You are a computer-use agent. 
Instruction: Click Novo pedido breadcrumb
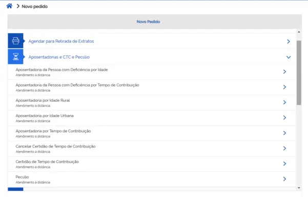tap(34, 7)
